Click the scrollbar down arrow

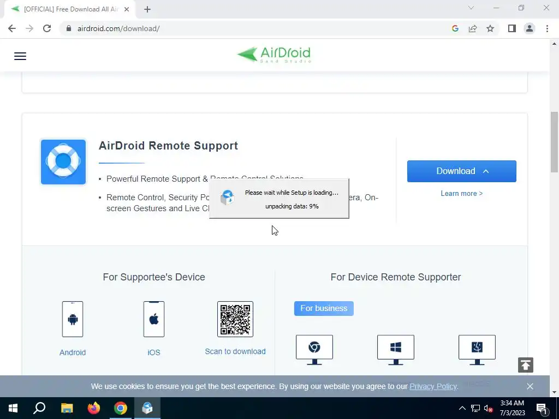[554, 392]
